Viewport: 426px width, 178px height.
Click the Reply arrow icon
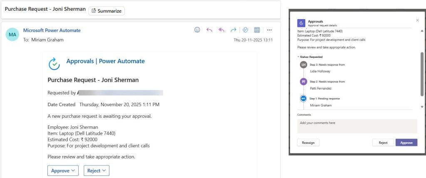tap(209, 30)
